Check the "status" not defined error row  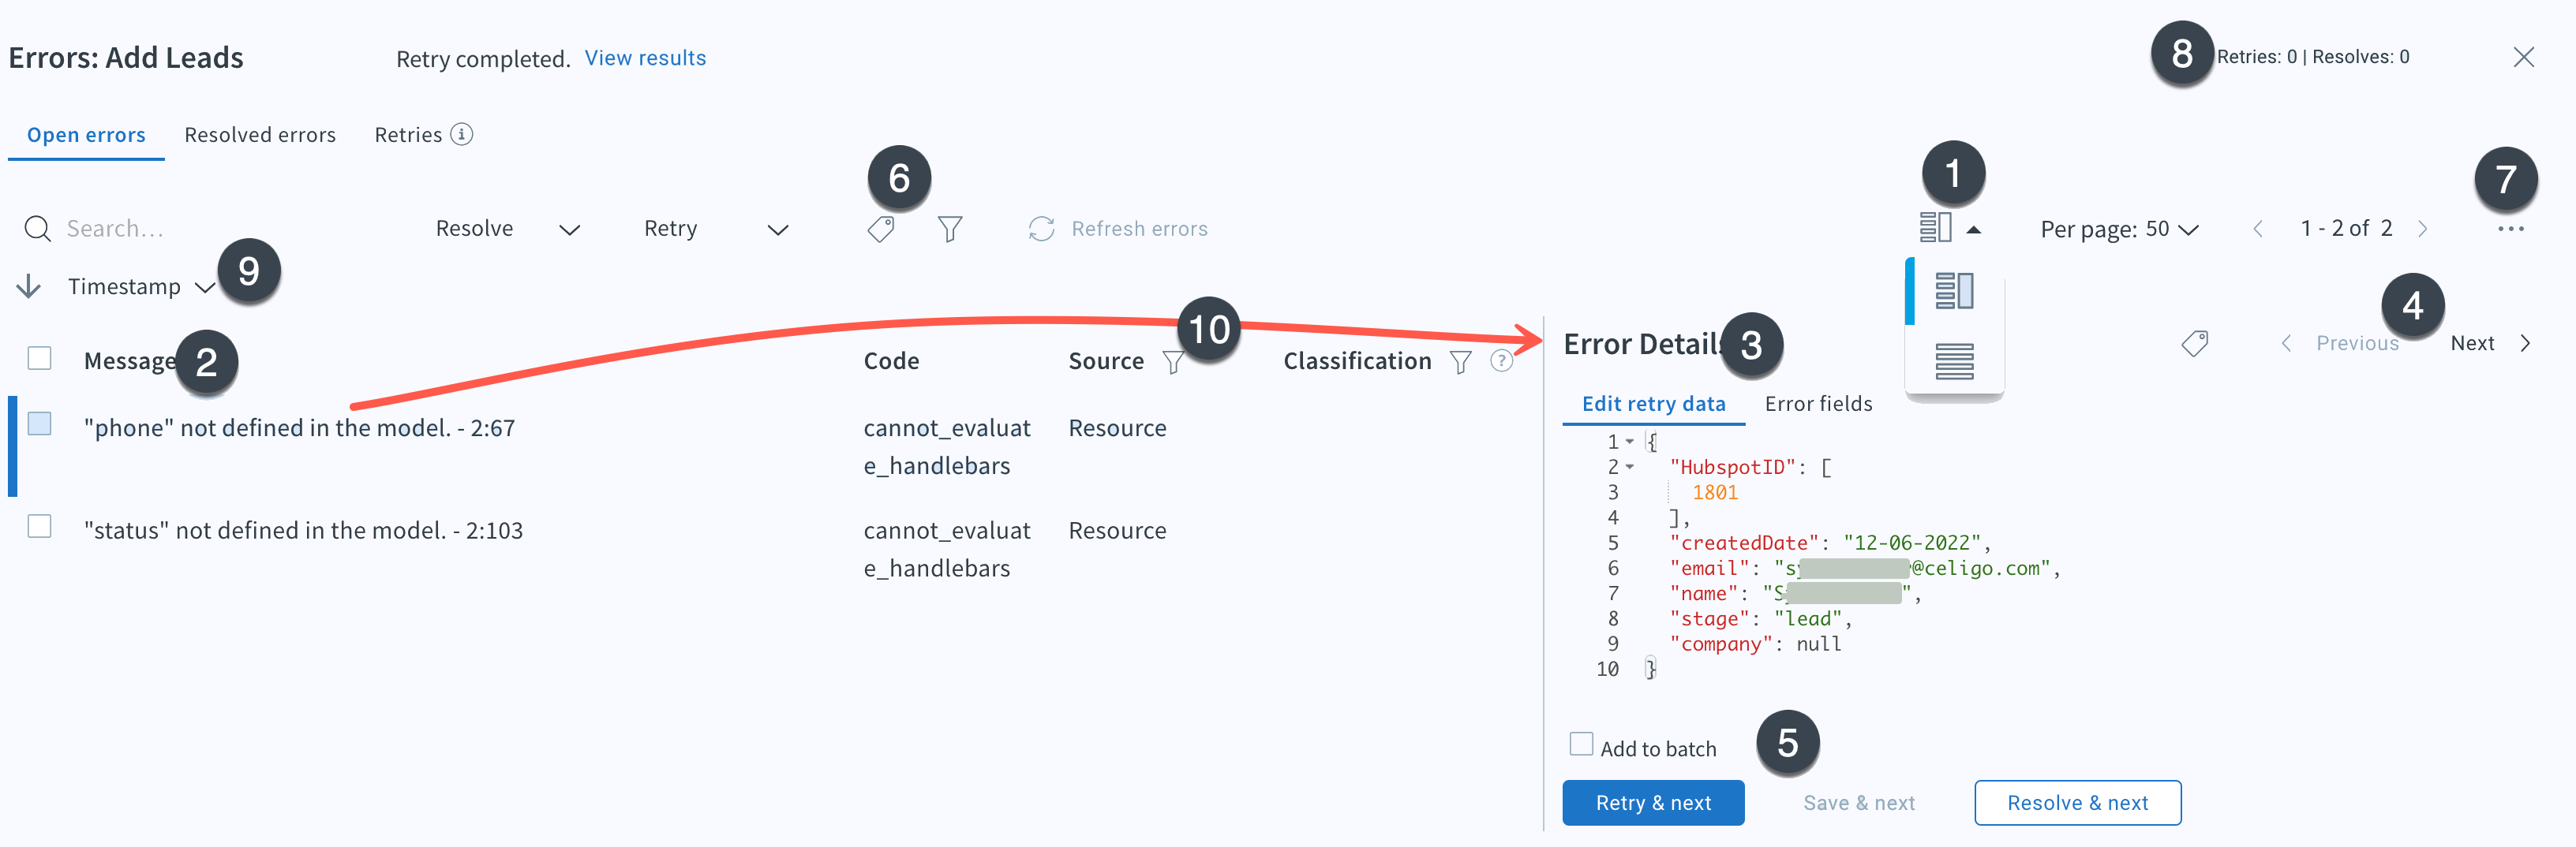[39, 525]
